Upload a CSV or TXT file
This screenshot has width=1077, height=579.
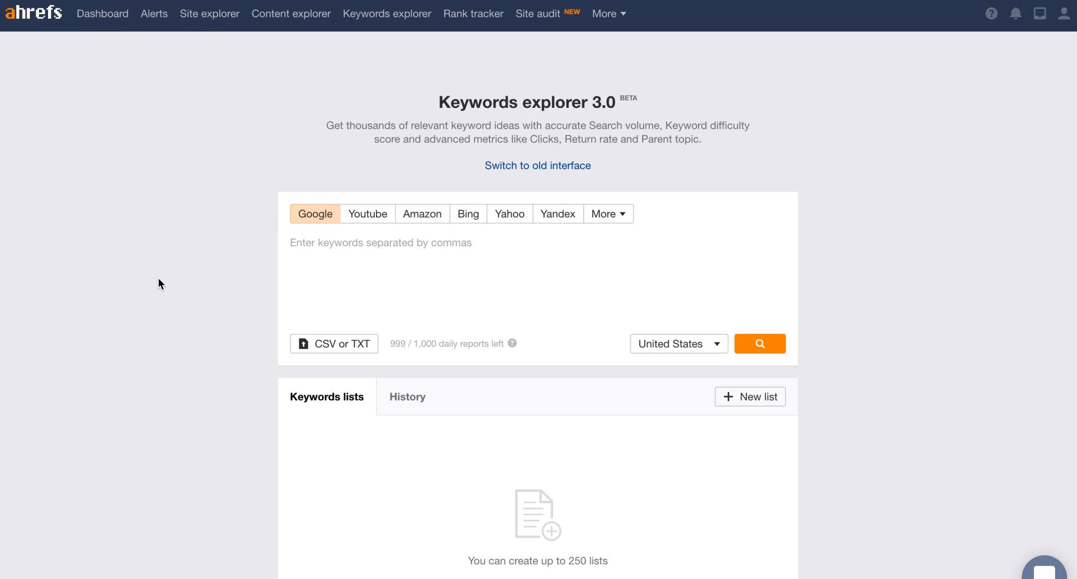pos(334,343)
